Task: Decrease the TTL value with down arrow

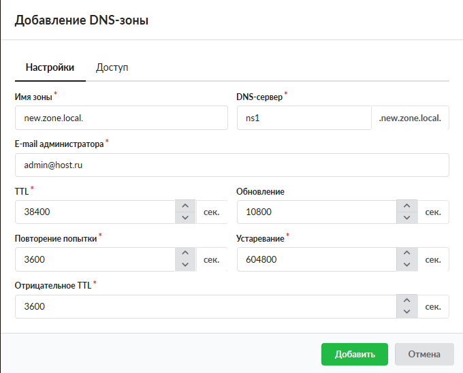Action: [185, 218]
